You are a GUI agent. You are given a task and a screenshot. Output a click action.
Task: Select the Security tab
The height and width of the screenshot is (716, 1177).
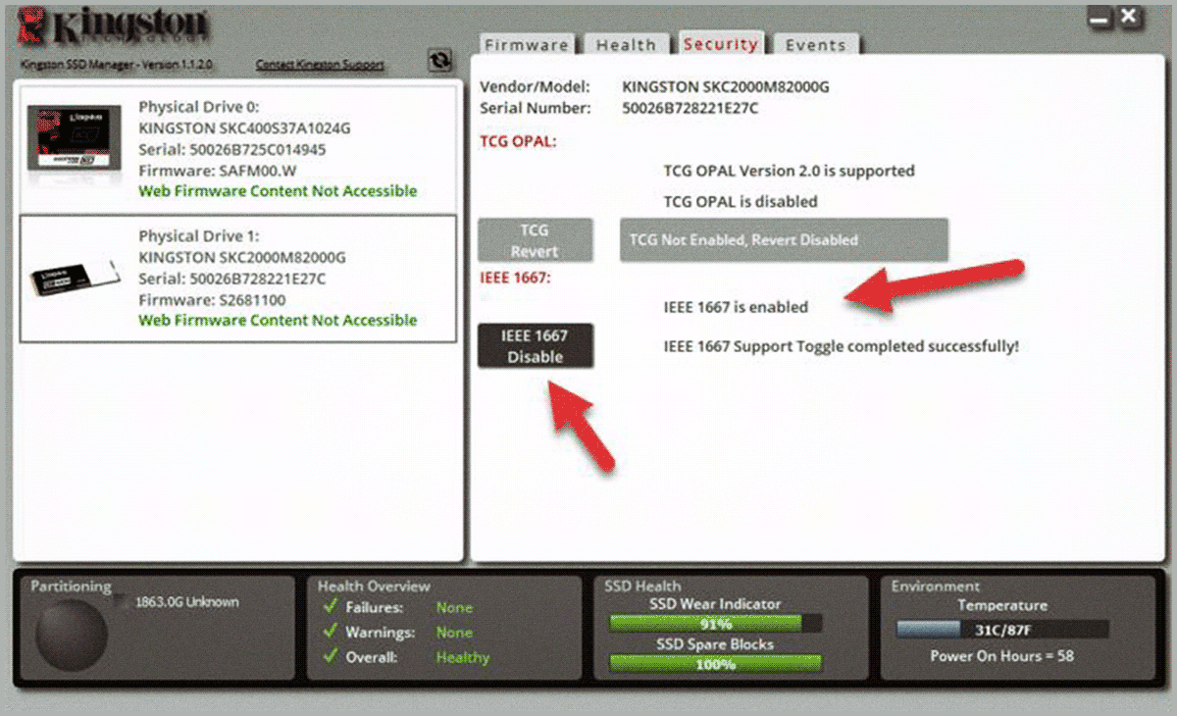point(721,44)
